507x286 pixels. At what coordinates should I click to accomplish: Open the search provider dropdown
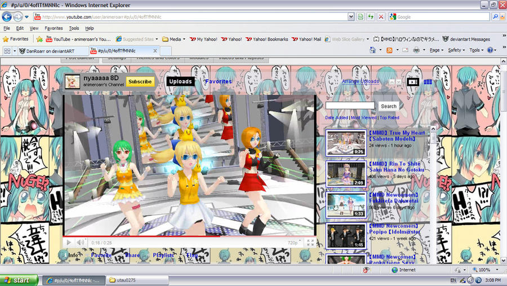(x=502, y=17)
